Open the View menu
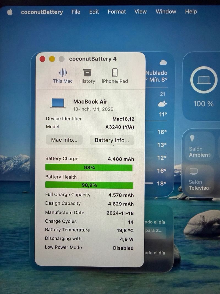The height and width of the screenshot is (294, 220). click(141, 12)
